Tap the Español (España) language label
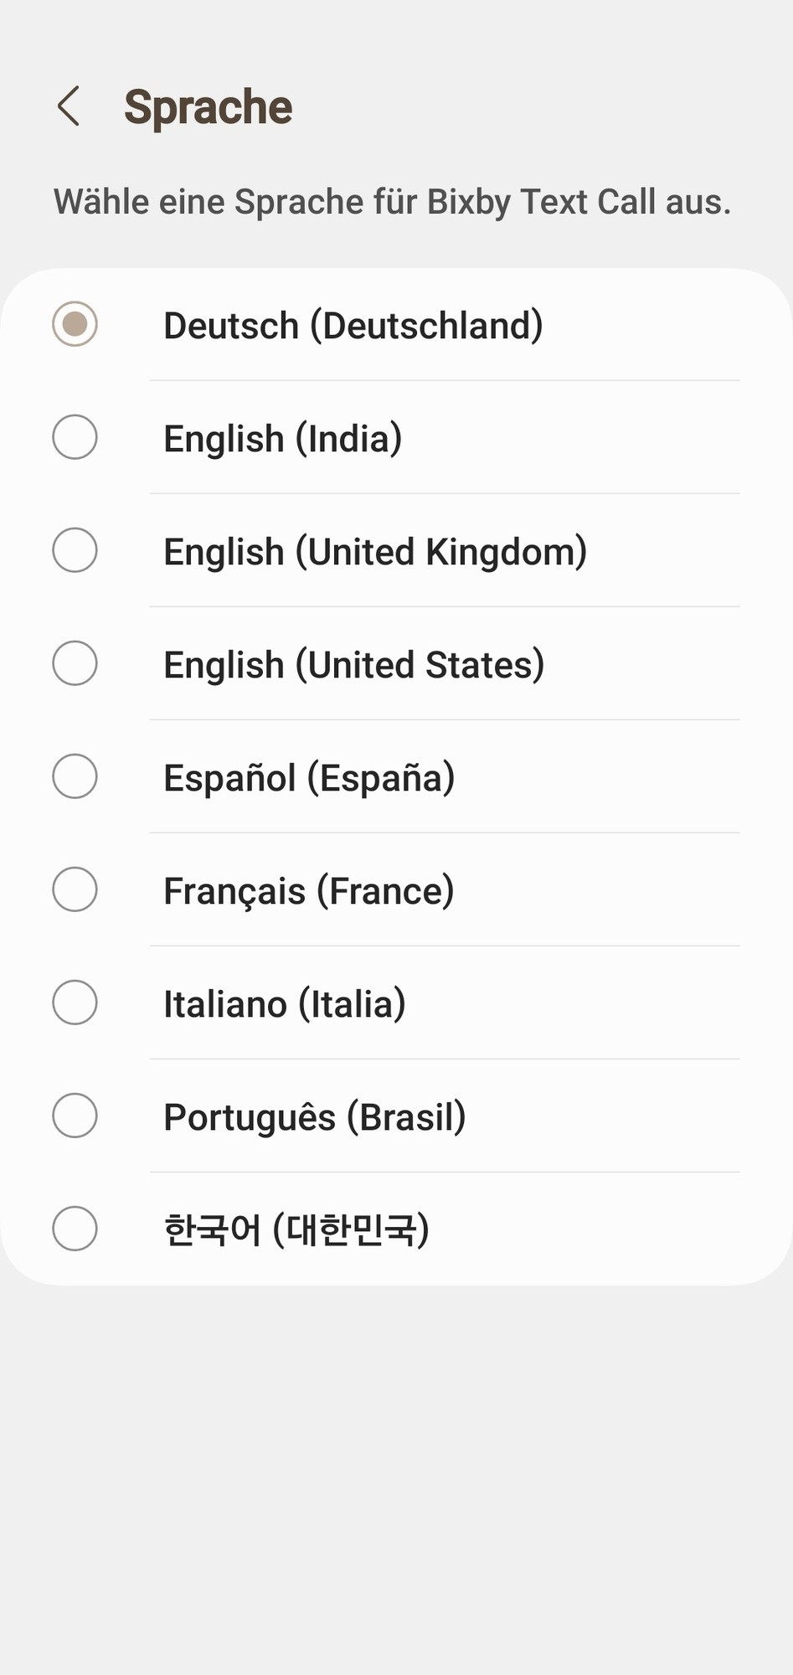793x1675 pixels. pyautogui.click(x=309, y=778)
